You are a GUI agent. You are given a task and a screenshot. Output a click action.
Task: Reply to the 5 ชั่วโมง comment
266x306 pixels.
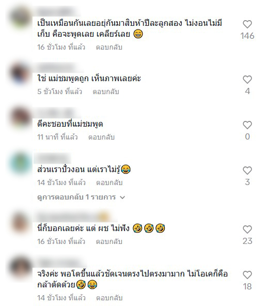[x=106, y=91]
